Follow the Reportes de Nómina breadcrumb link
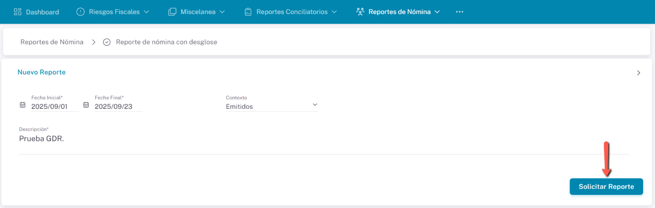This screenshot has width=655, height=208. click(52, 42)
